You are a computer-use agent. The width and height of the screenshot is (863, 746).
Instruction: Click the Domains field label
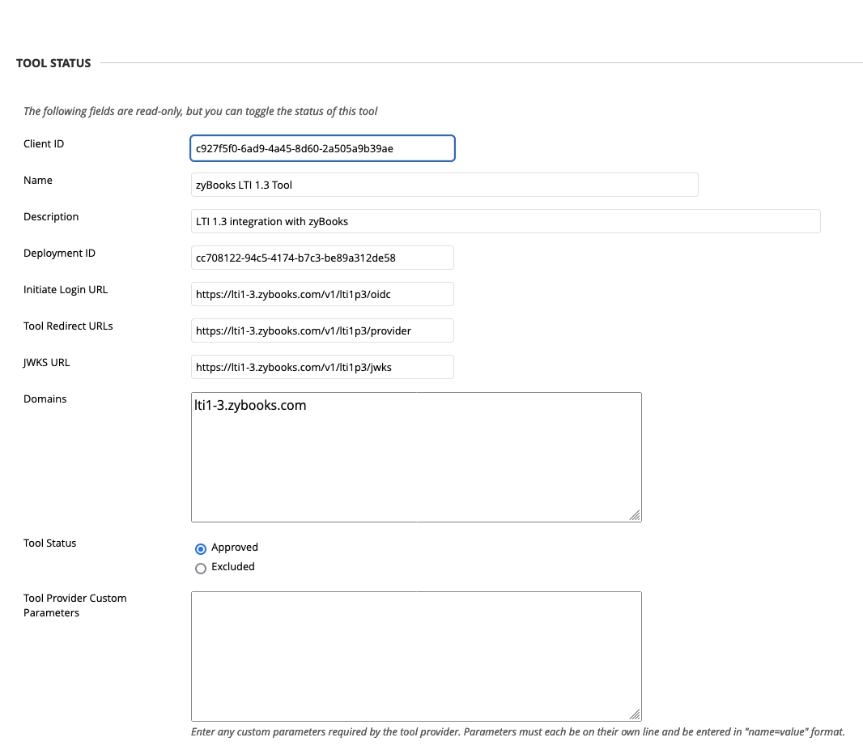45,399
